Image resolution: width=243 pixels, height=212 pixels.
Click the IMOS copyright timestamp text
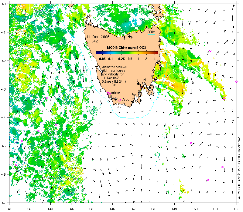[239, 168]
